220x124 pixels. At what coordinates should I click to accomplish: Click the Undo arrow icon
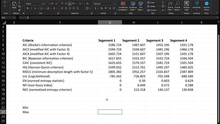[x=4, y=2]
